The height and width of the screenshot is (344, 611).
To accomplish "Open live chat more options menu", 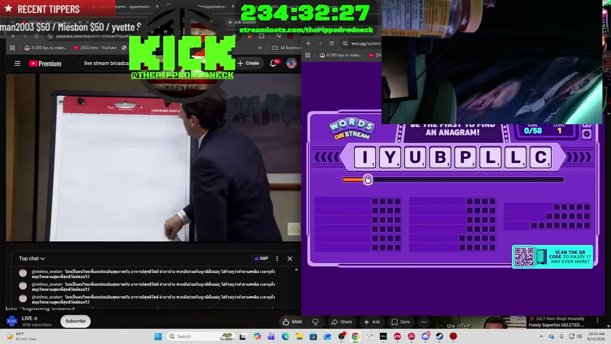I will coord(277,258).
